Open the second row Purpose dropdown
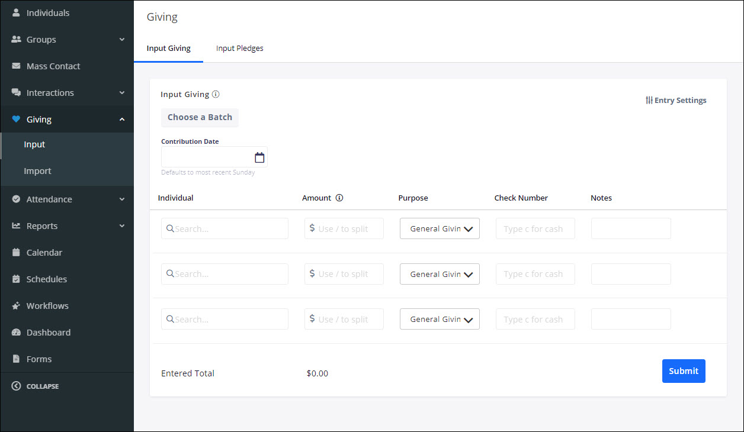744x432 pixels. [x=440, y=274]
